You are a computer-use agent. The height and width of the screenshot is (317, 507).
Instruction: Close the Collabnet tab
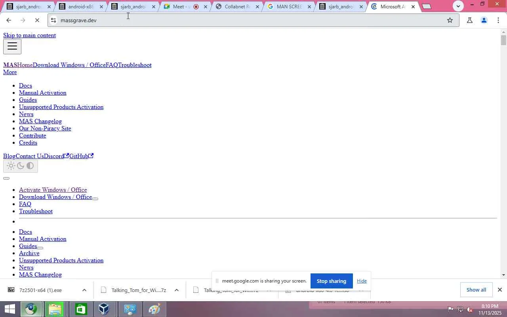257,7
